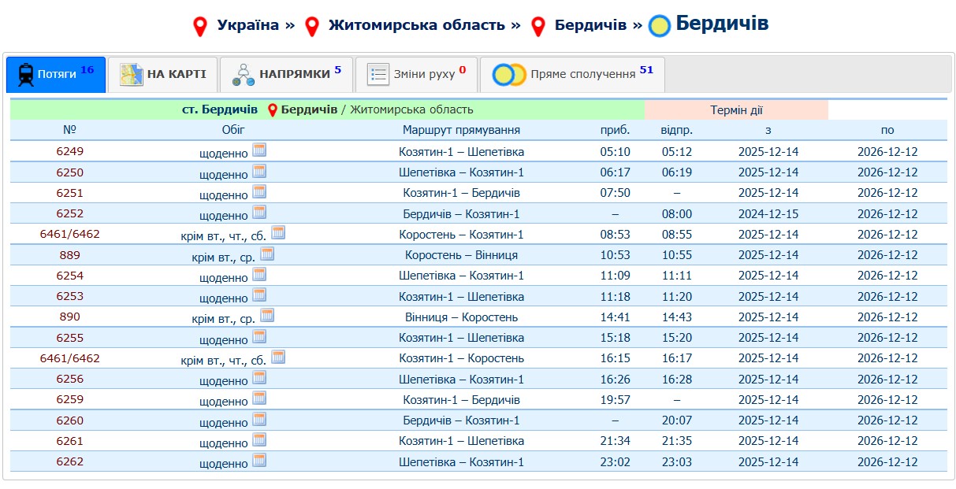The height and width of the screenshot is (489, 956).
Task: Click calendar icon for train 6256
Action: tap(259, 378)
